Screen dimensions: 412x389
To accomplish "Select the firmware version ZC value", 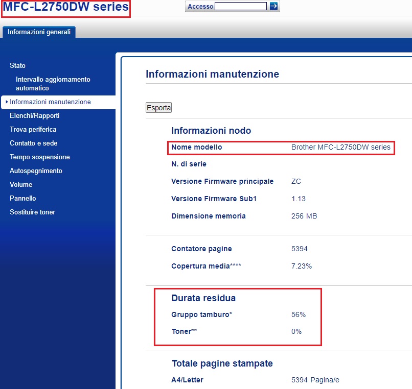I will click(x=296, y=181).
